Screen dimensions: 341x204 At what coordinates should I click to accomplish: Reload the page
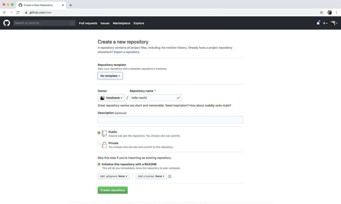[x=18, y=12]
